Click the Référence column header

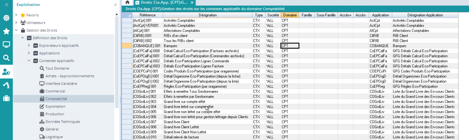147,15
